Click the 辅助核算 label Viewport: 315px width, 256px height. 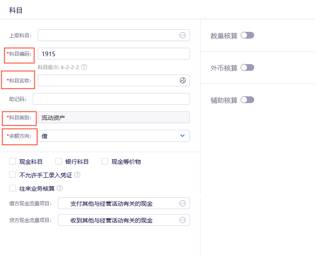pyautogui.click(x=224, y=100)
